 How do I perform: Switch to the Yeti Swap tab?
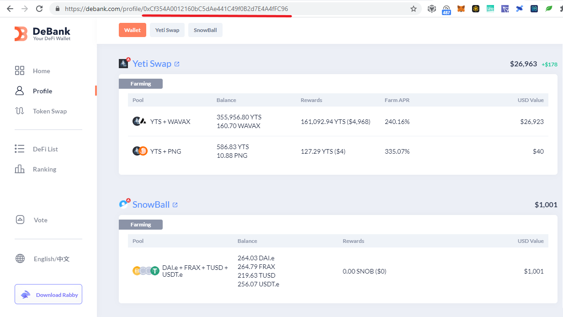(167, 30)
